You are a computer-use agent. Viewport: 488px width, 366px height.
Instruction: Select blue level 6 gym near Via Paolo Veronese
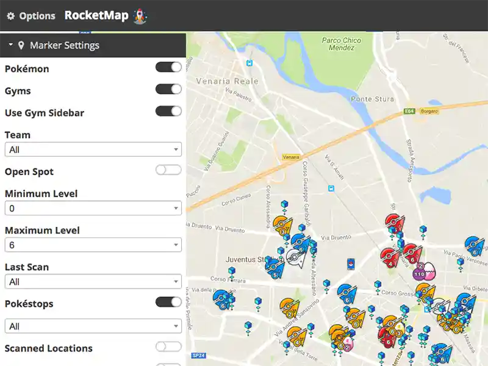click(475, 246)
